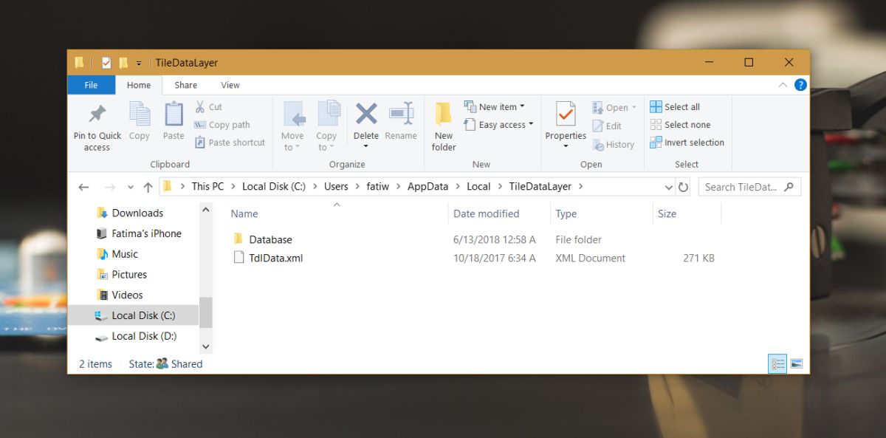Viewport: 886px width, 438px height.
Task: Click Pin to Quick access icon
Action: (x=97, y=114)
